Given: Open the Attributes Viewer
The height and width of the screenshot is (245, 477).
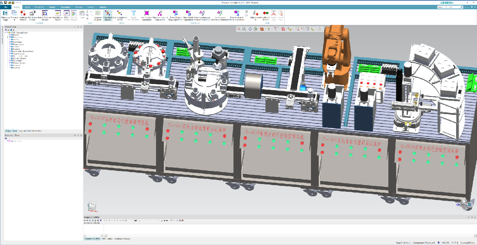Looking at the screenshot, I should coord(32,15).
